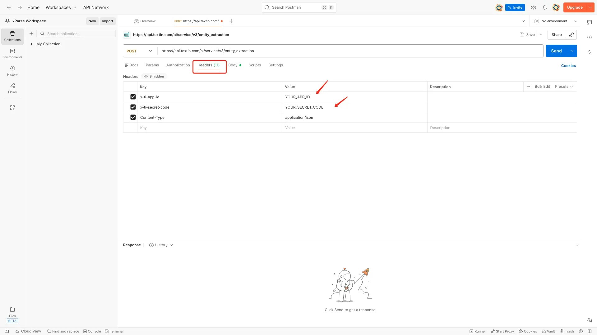This screenshot has width=597, height=335.
Task: Open the Environments sidebar panel
Action: click(12, 53)
